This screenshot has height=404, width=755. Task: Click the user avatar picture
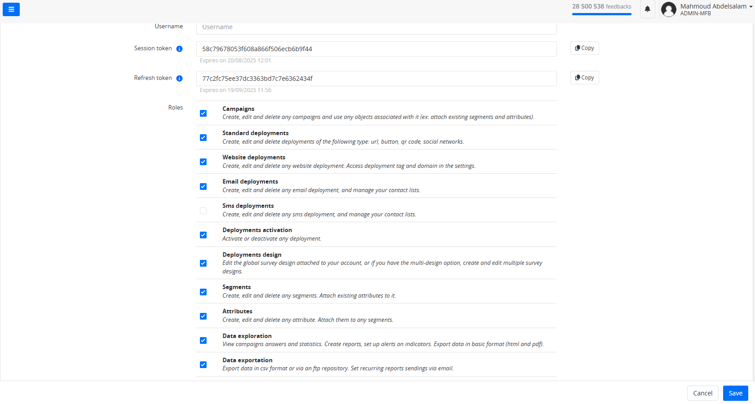click(x=669, y=9)
